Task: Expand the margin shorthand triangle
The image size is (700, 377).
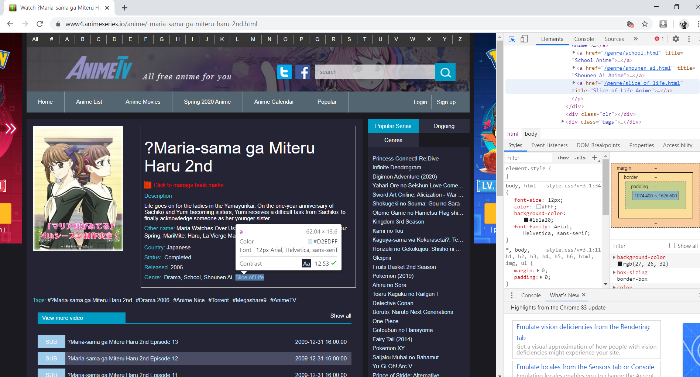Action: click(x=538, y=270)
